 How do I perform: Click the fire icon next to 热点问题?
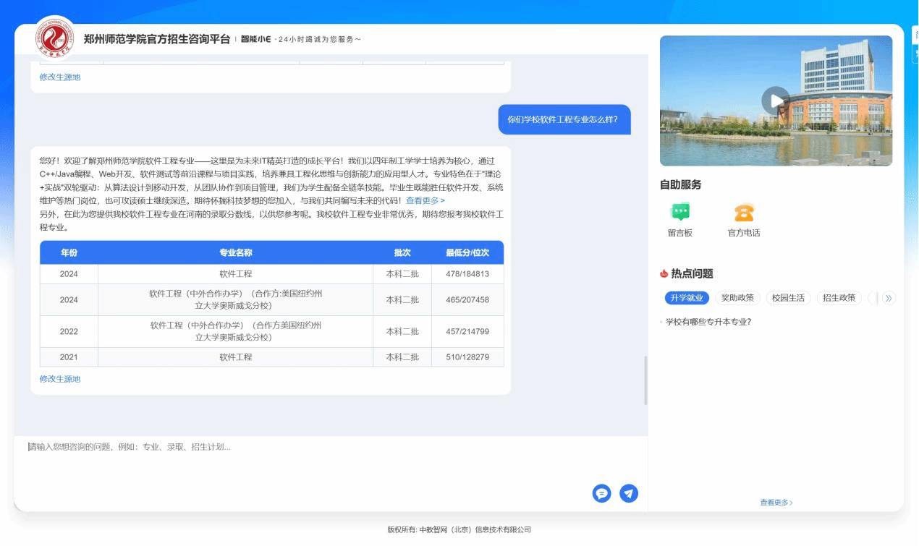click(664, 273)
